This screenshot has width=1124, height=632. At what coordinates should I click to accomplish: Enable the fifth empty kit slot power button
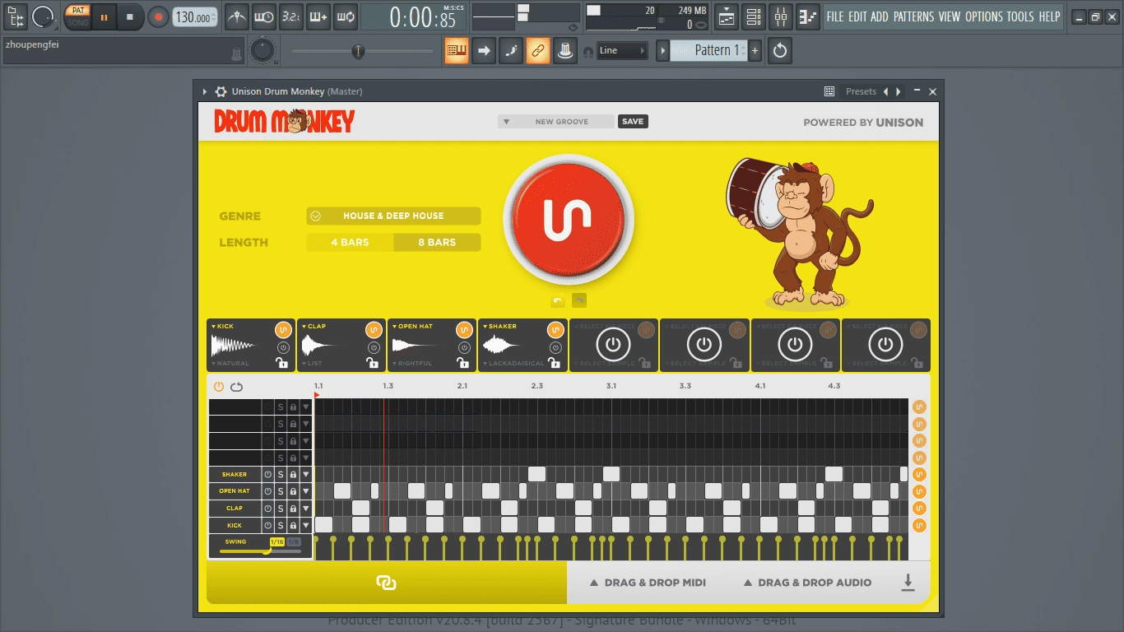[x=613, y=344]
